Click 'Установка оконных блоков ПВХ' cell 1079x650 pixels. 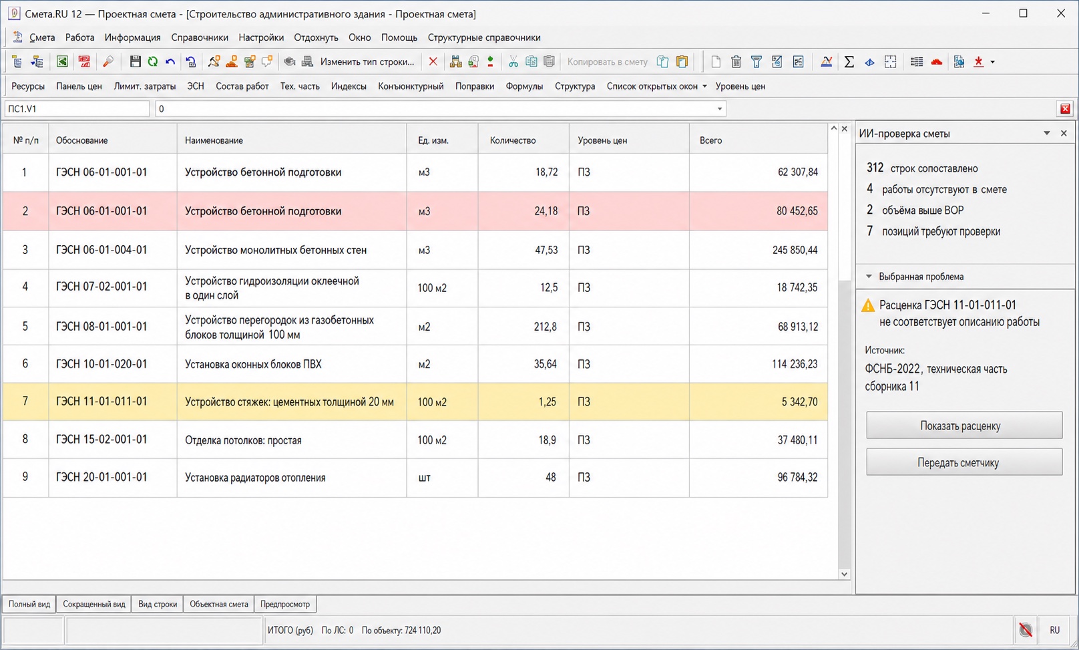click(292, 364)
